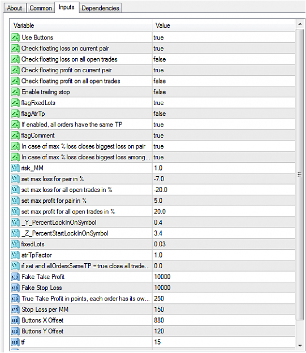Click the flagAtrTp boolean icon

click(15, 114)
